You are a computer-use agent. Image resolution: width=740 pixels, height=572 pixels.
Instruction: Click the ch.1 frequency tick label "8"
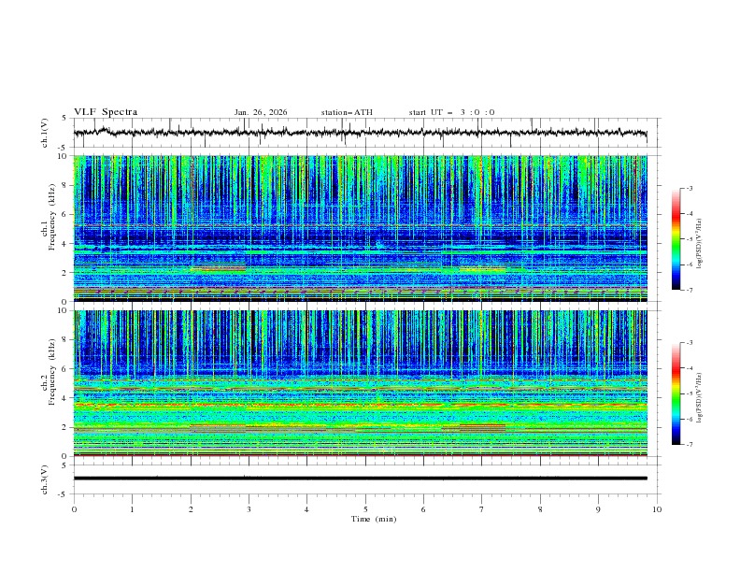65,185
